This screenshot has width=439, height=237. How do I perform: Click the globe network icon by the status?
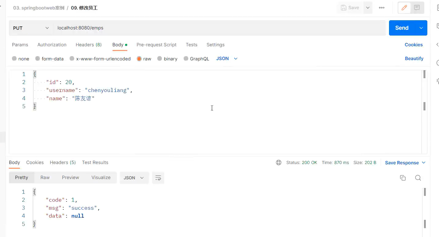pos(279,162)
